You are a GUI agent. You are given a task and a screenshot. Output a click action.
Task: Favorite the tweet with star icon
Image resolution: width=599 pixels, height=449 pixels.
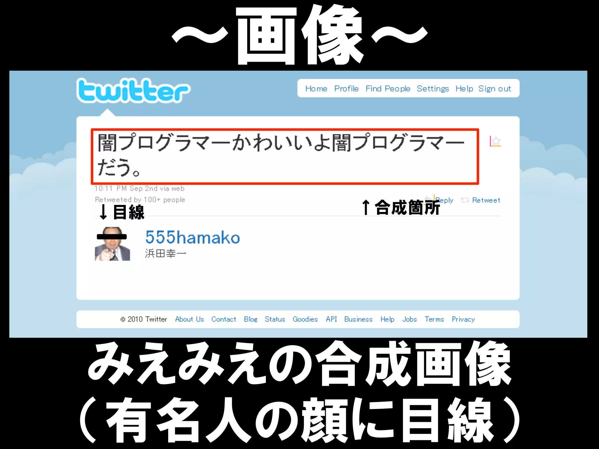(x=495, y=141)
